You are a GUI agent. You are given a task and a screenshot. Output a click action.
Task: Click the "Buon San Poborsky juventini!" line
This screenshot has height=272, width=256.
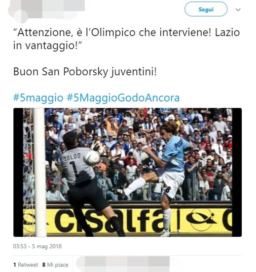point(85,72)
